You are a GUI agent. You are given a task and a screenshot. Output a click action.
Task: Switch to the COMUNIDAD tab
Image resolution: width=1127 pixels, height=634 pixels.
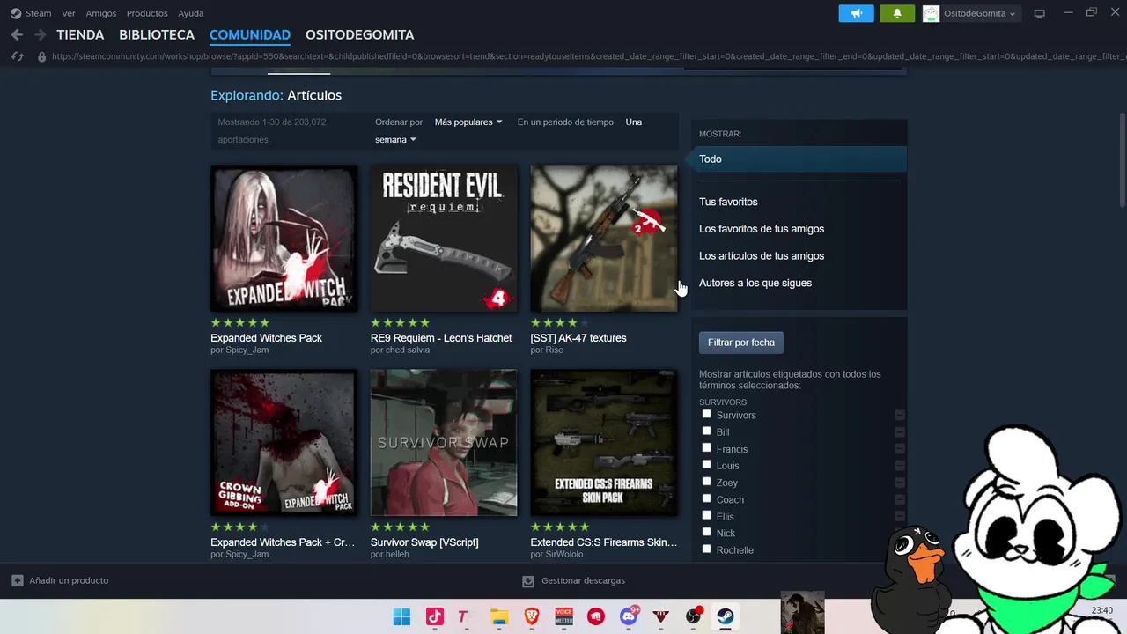[250, 35]
